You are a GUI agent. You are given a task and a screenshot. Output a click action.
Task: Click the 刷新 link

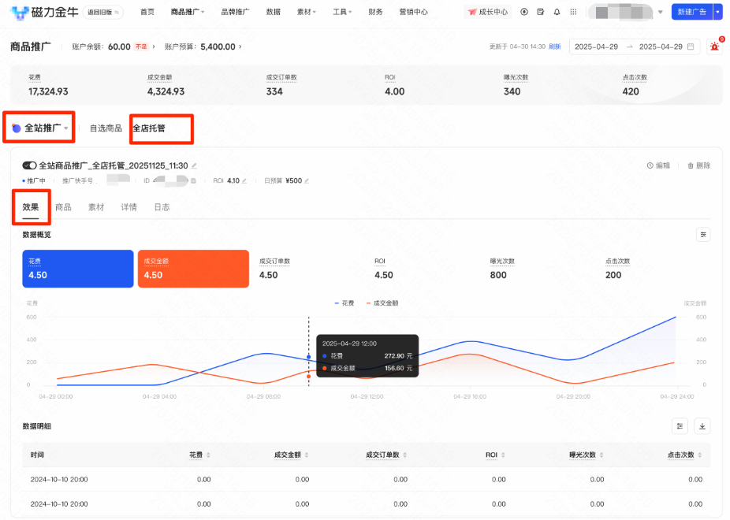(555, 46)
